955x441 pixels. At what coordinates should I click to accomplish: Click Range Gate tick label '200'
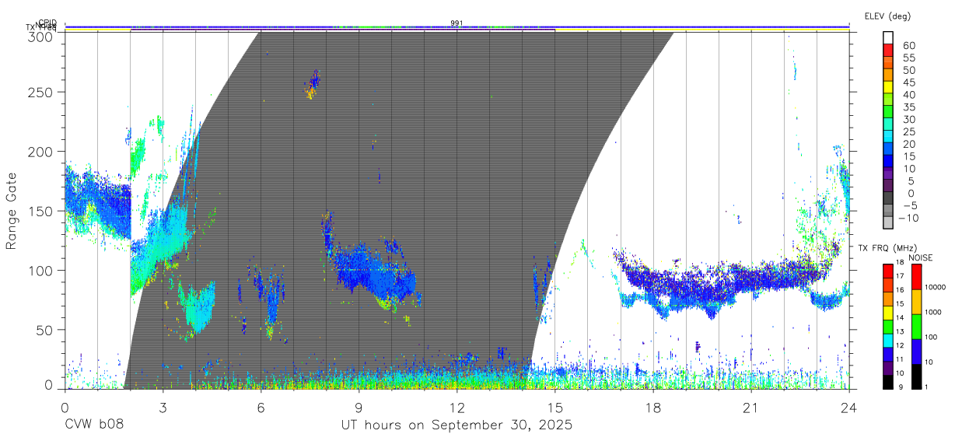40,152
